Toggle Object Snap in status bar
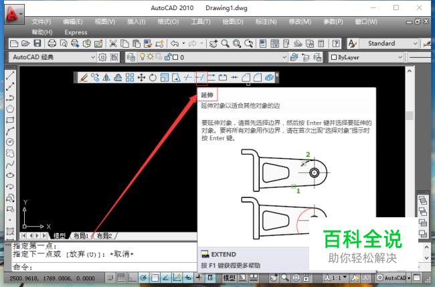Image resolution: width=435 pixels, height=287 pixels. 155,278
